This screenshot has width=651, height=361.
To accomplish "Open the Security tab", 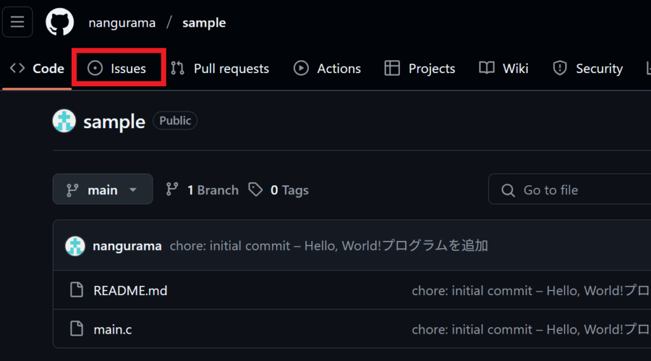I will [588, 68].
